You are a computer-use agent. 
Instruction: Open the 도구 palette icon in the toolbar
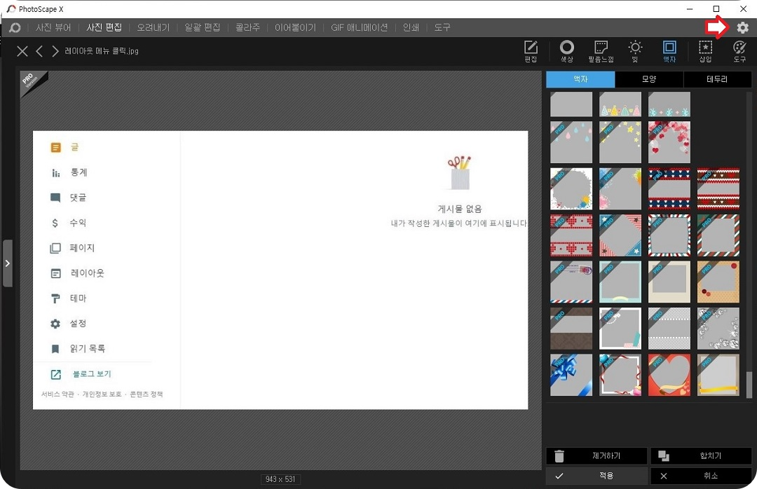click(x=739, y=51)
